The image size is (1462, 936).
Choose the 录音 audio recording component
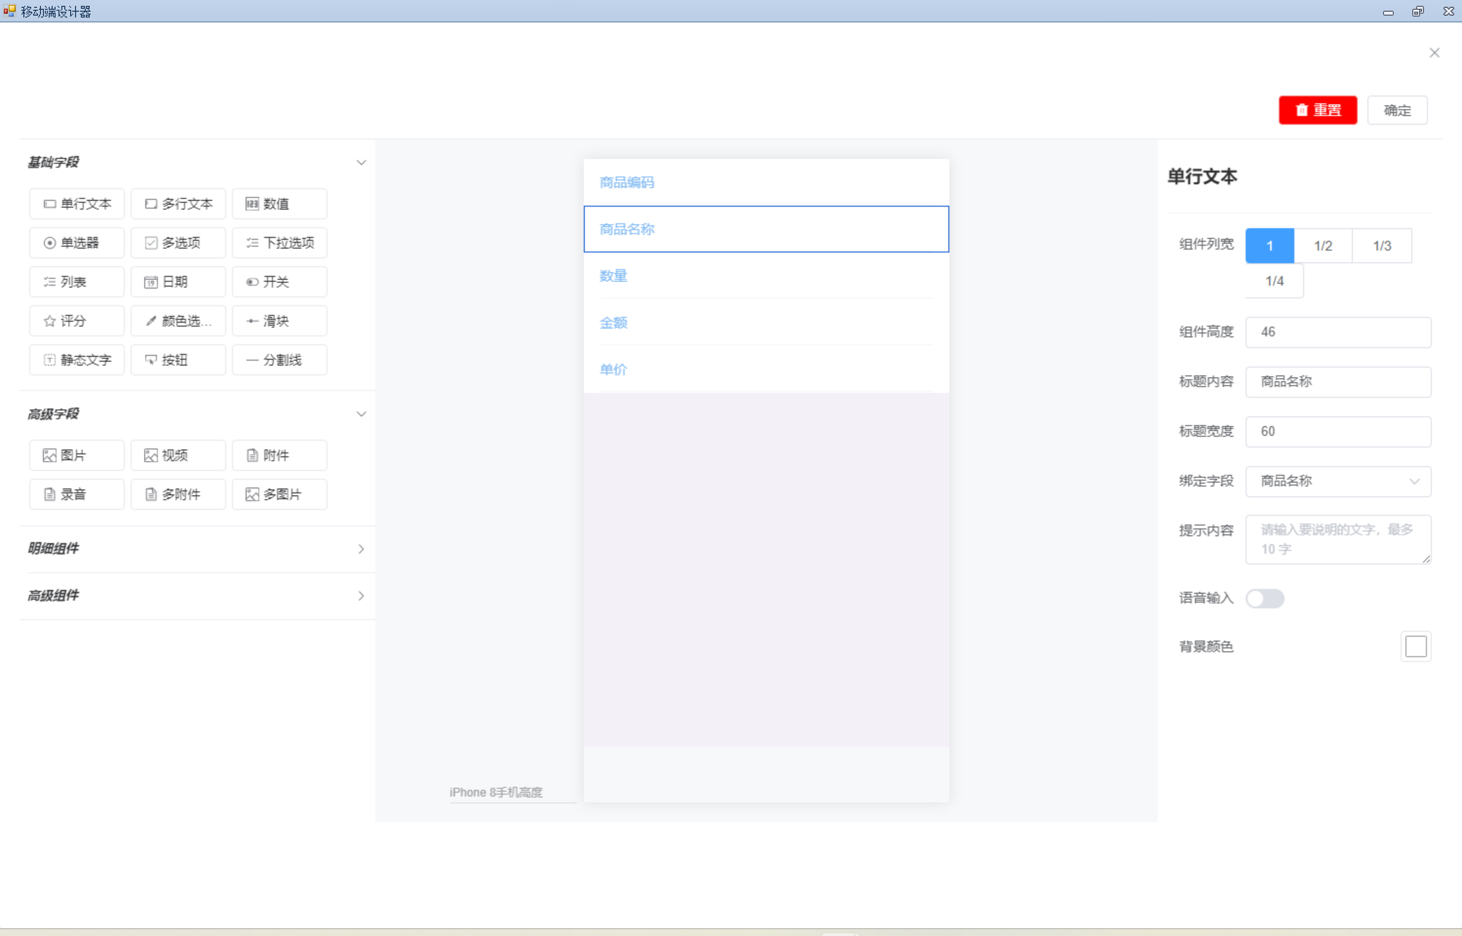coord(77,494)
